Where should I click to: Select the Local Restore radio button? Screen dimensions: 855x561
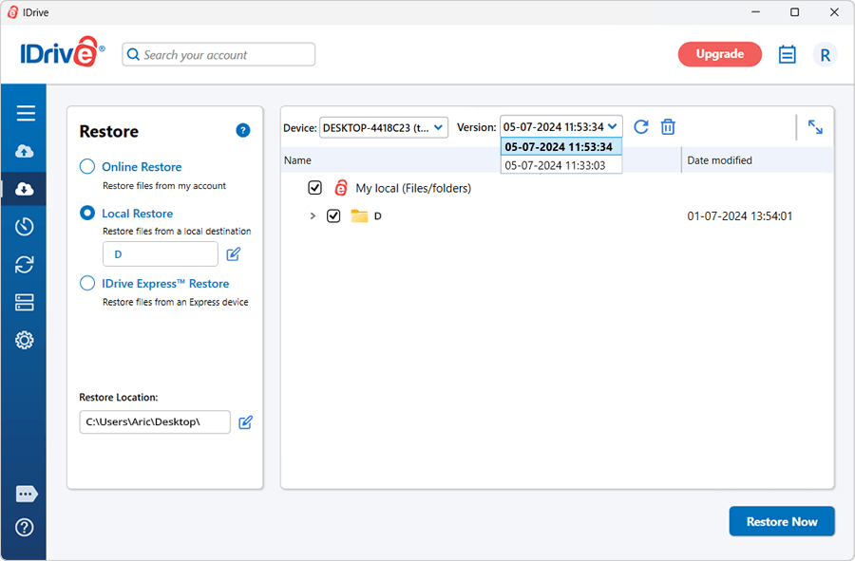(87, 213)
